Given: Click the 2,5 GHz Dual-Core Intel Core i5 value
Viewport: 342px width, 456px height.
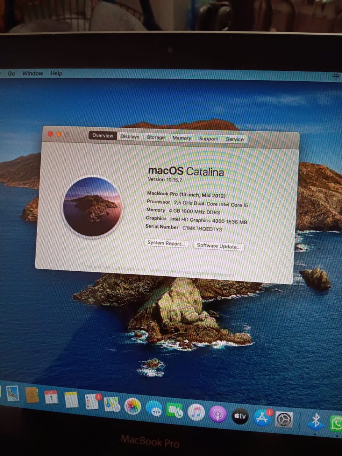Looking at the screenshot, I should (x=211, y=204).
